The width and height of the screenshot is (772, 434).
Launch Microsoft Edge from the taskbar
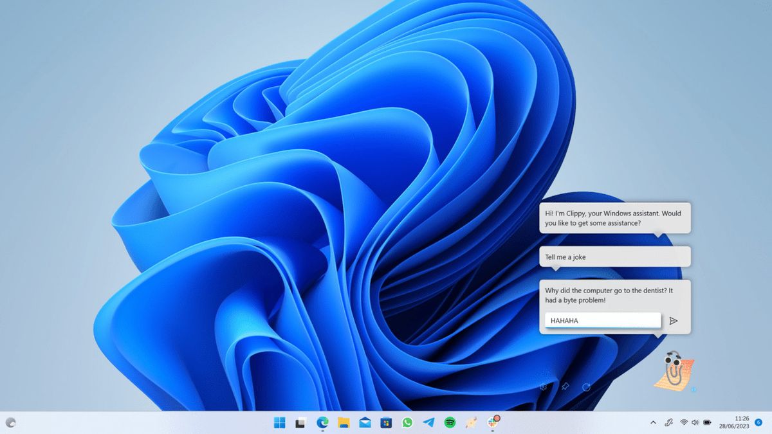point(322,422)
